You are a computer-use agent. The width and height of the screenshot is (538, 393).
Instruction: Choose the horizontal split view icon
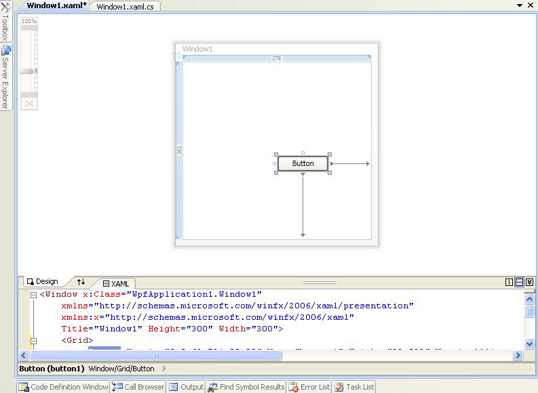click(520, 282)
